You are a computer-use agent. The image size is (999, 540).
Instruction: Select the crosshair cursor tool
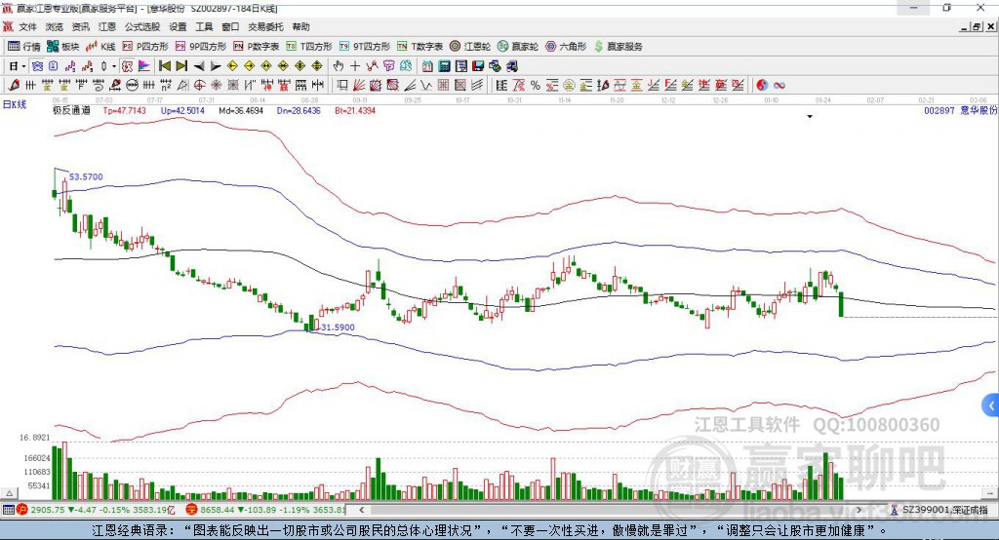tap(355, 65)
